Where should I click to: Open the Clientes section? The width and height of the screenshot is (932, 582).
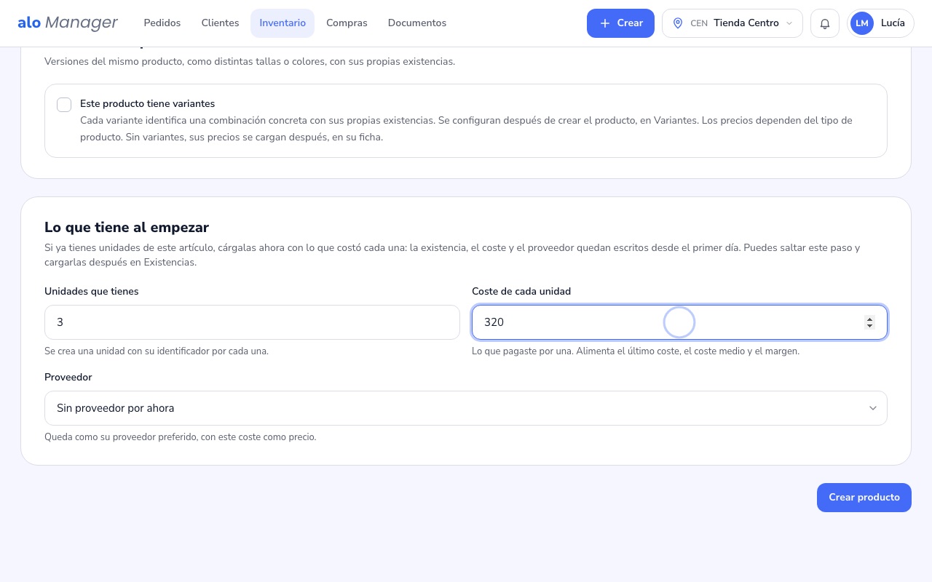click(220, 23)
